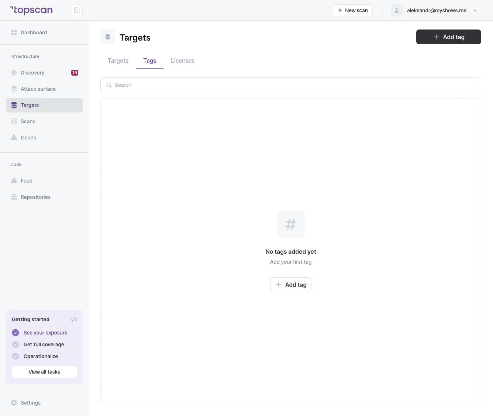Click the Discovery globe icon
This screenshot has width=493, height=416.
click(14, 73)
